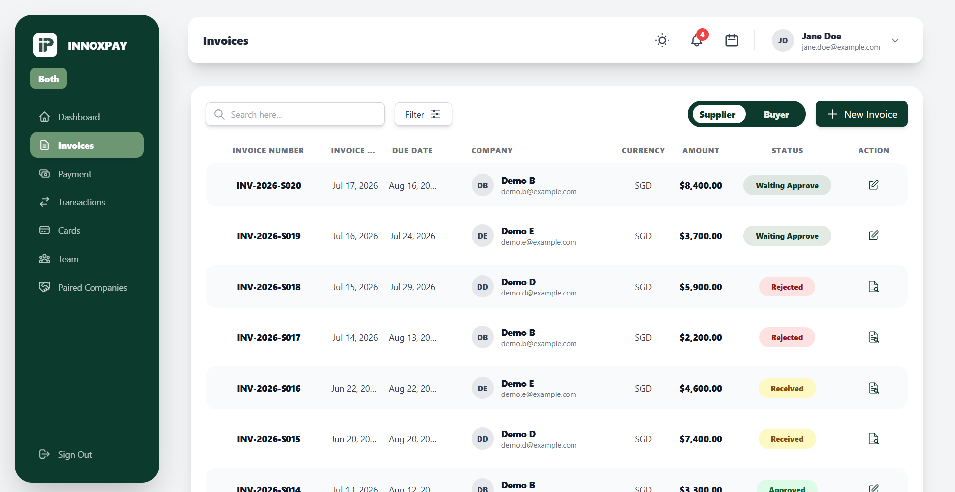Open the notifications bell

point(697,40)
